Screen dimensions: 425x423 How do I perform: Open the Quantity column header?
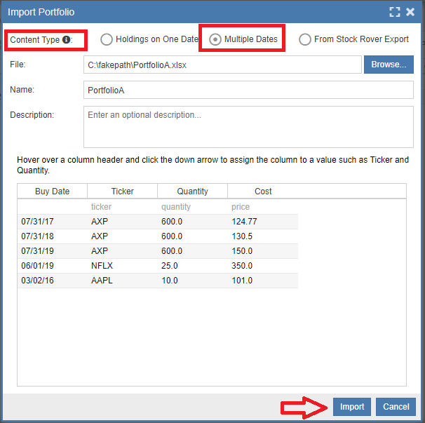(193, 191)
